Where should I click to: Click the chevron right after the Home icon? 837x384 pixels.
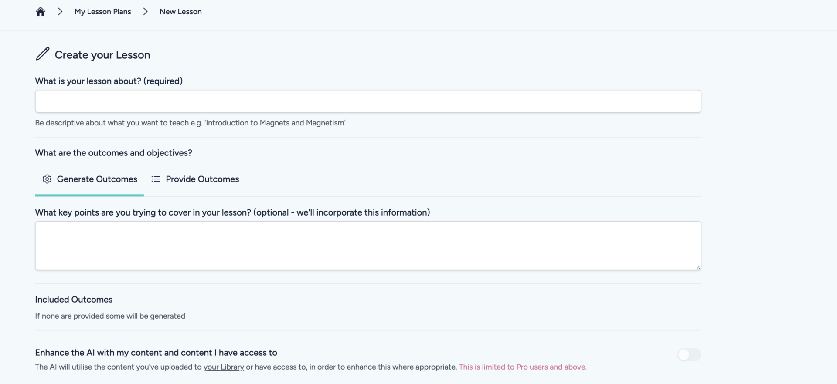pos(60,12)
